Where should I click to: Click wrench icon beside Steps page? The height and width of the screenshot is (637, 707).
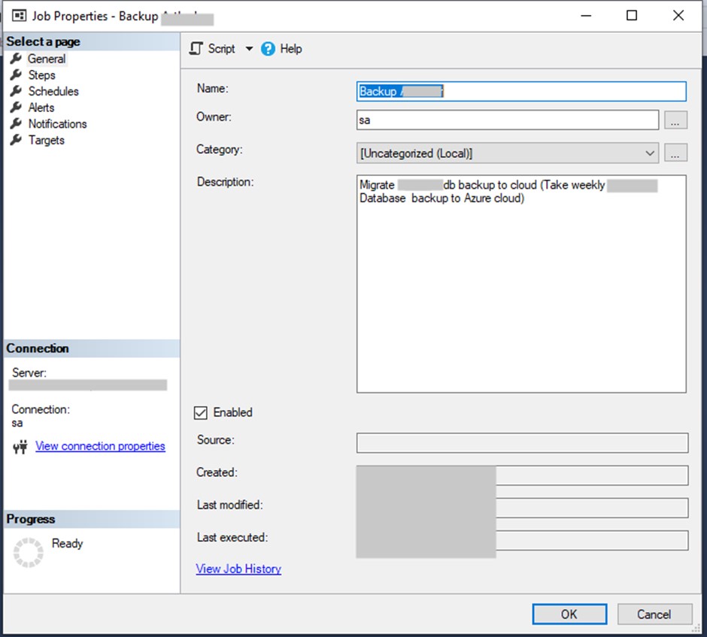point(16,75)
